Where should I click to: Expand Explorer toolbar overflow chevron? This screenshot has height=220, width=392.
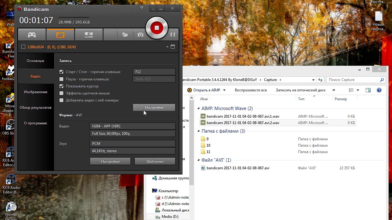pyautogui.click(x=334, y=90)
